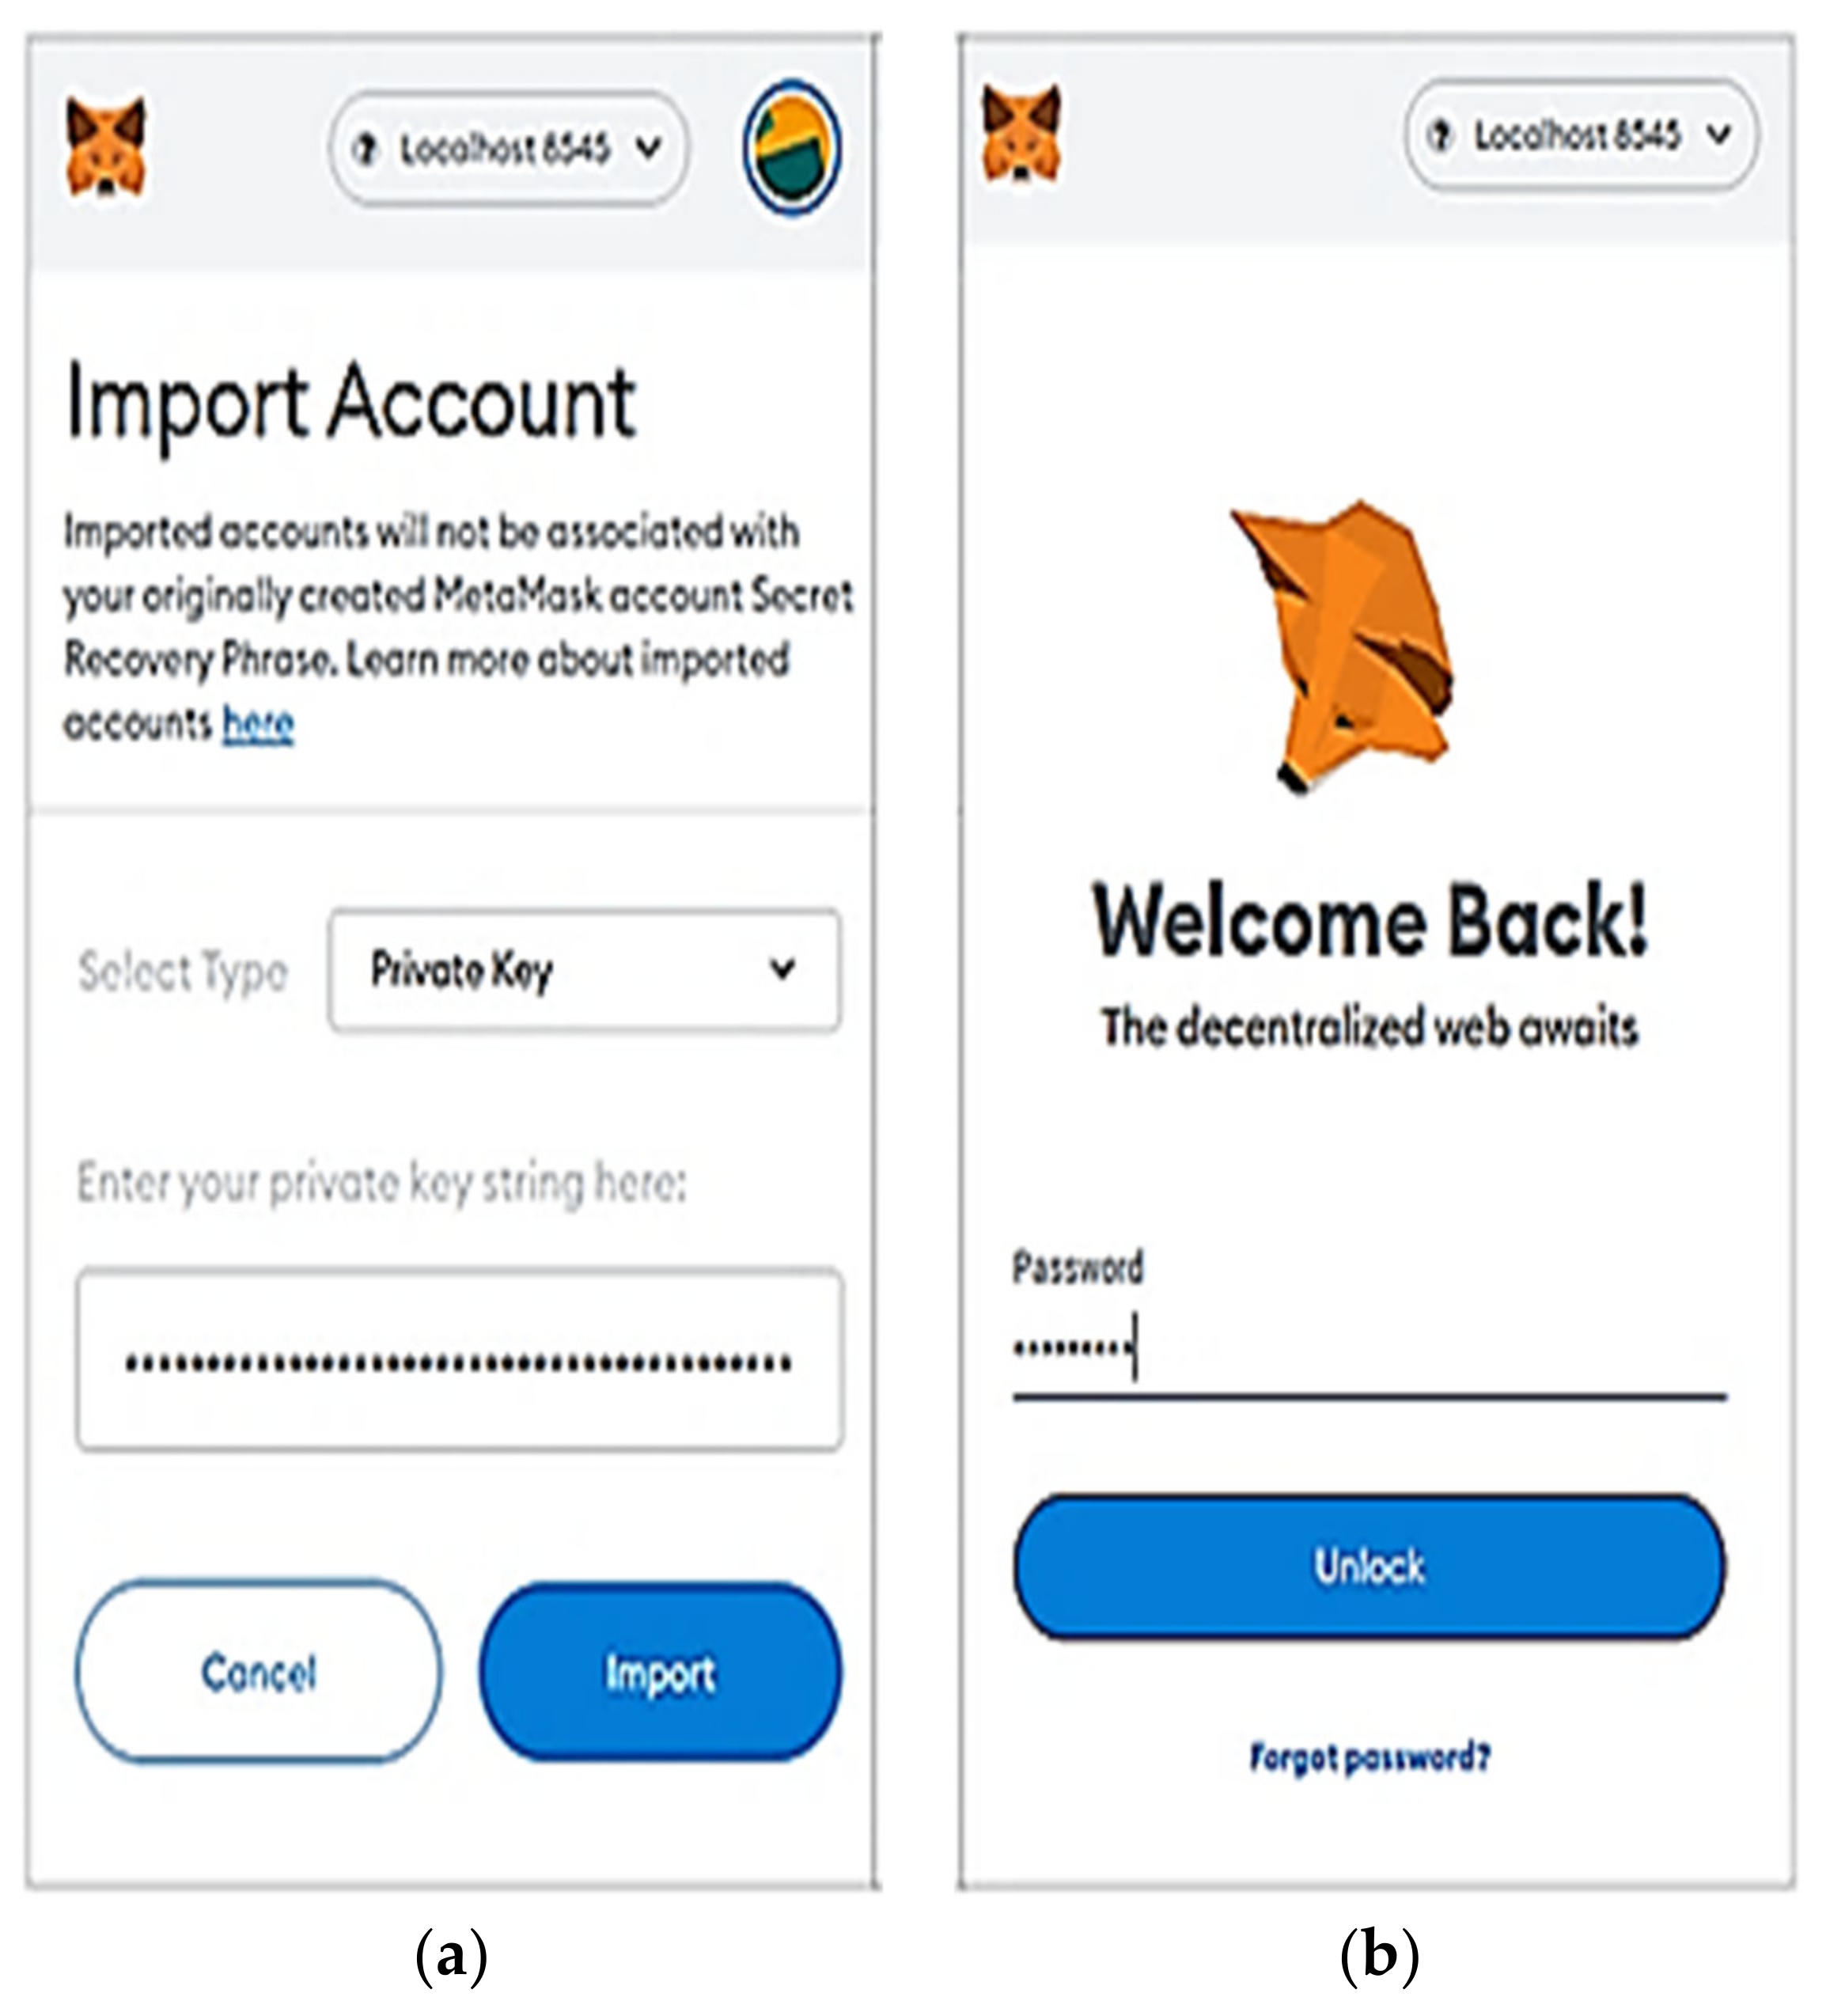Click the small fox logo on Welcome Back screen
This screenshot has height=2016, width=1826.
point(1021,134)
